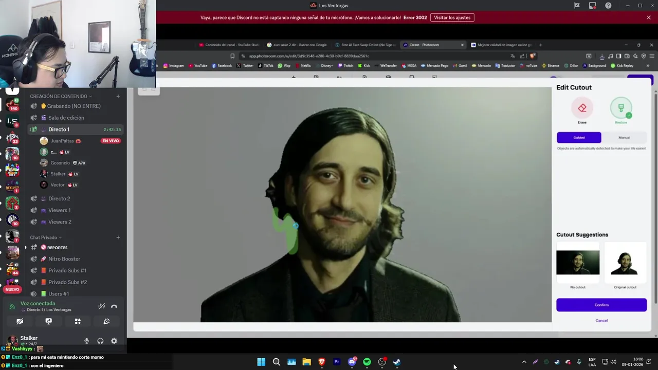Confirm the cutout edit
The height and width of the screenshot is (370, 658).
(x=601, y=305)
